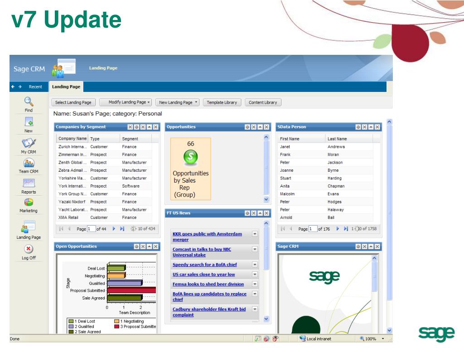Collapse the SData Person gadget
The image size is (464, 348).
(371, 127)
